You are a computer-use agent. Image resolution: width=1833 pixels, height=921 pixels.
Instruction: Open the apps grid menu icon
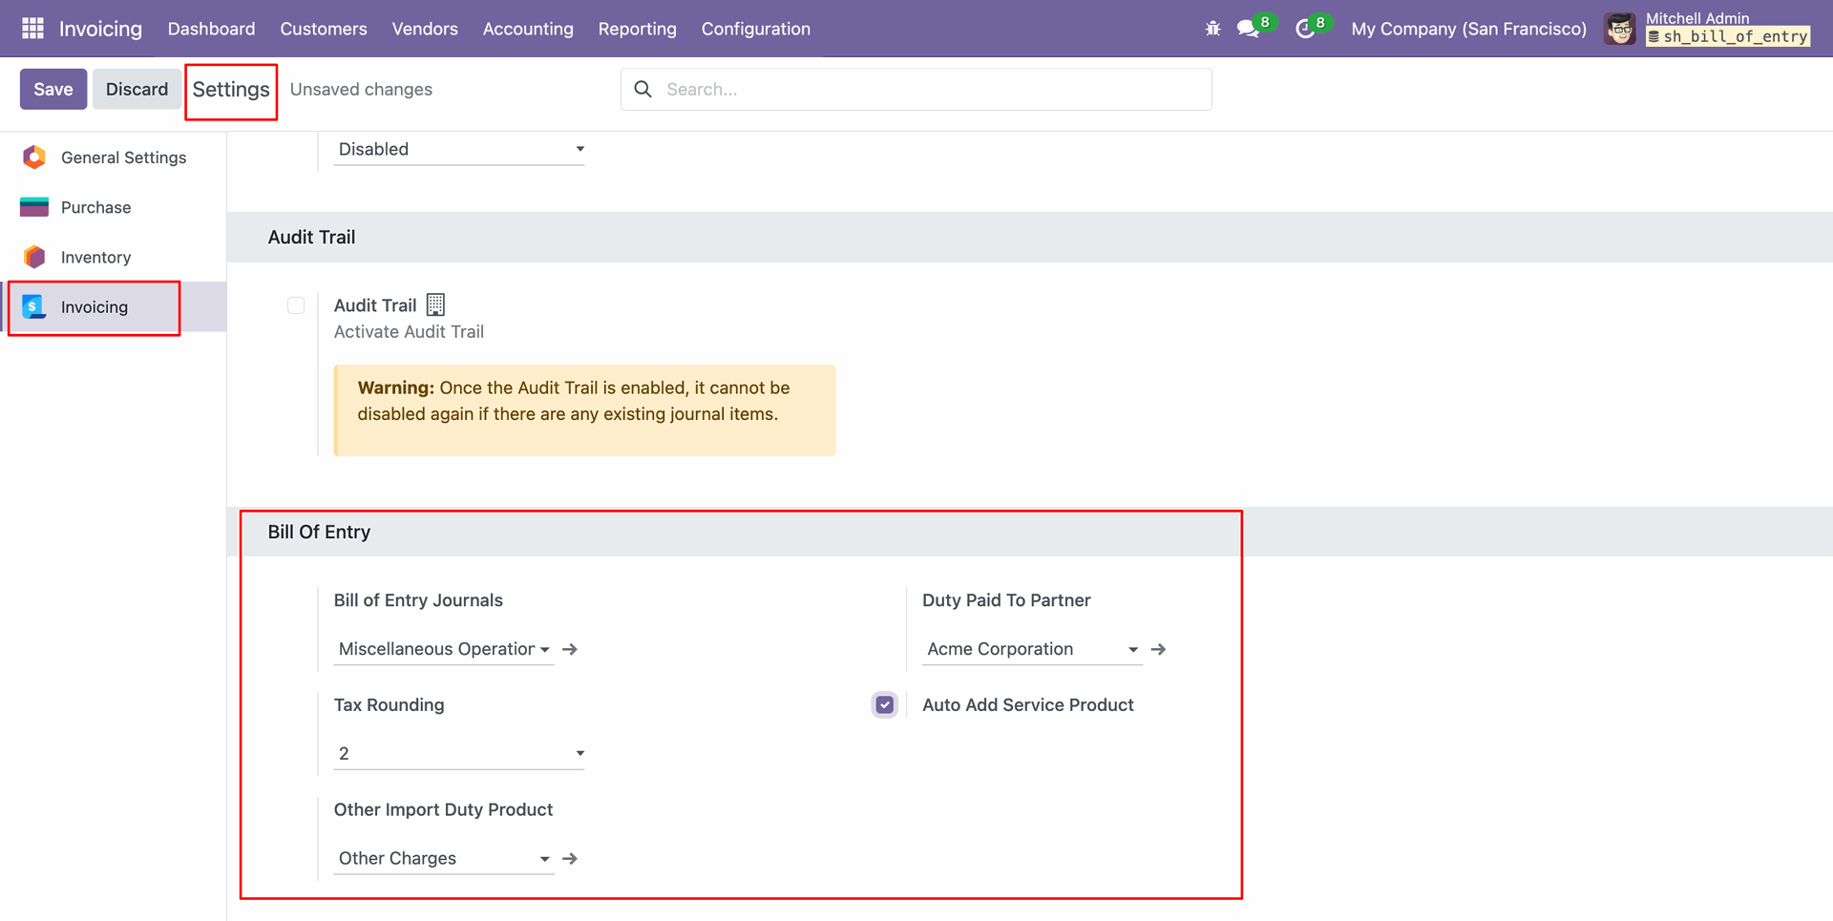click(x=32, y=29)
